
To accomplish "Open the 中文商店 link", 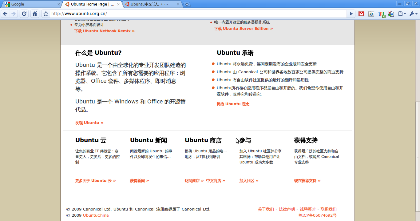I will click(216, 181).
